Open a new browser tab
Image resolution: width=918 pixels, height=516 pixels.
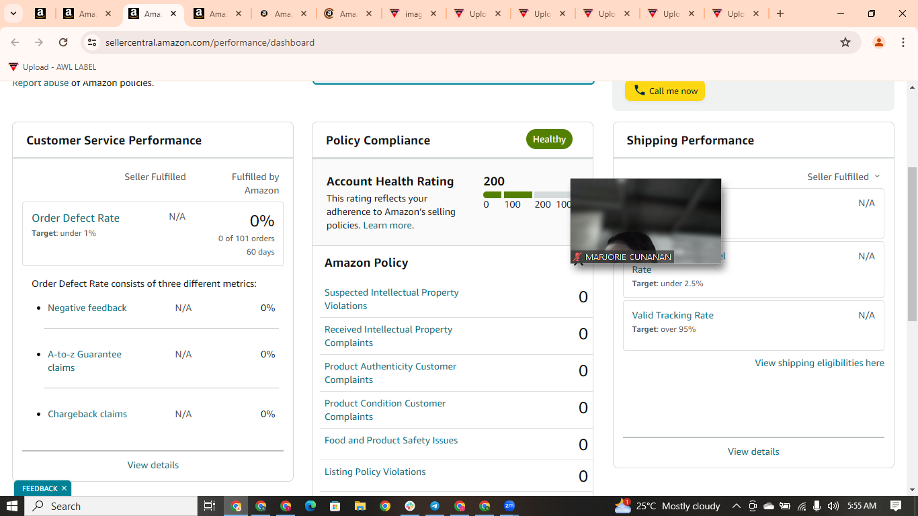(780, 13)
